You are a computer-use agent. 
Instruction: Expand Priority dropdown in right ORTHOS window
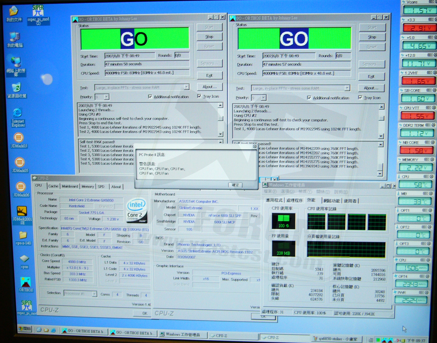pyautogui.click(x=263, y=98)
